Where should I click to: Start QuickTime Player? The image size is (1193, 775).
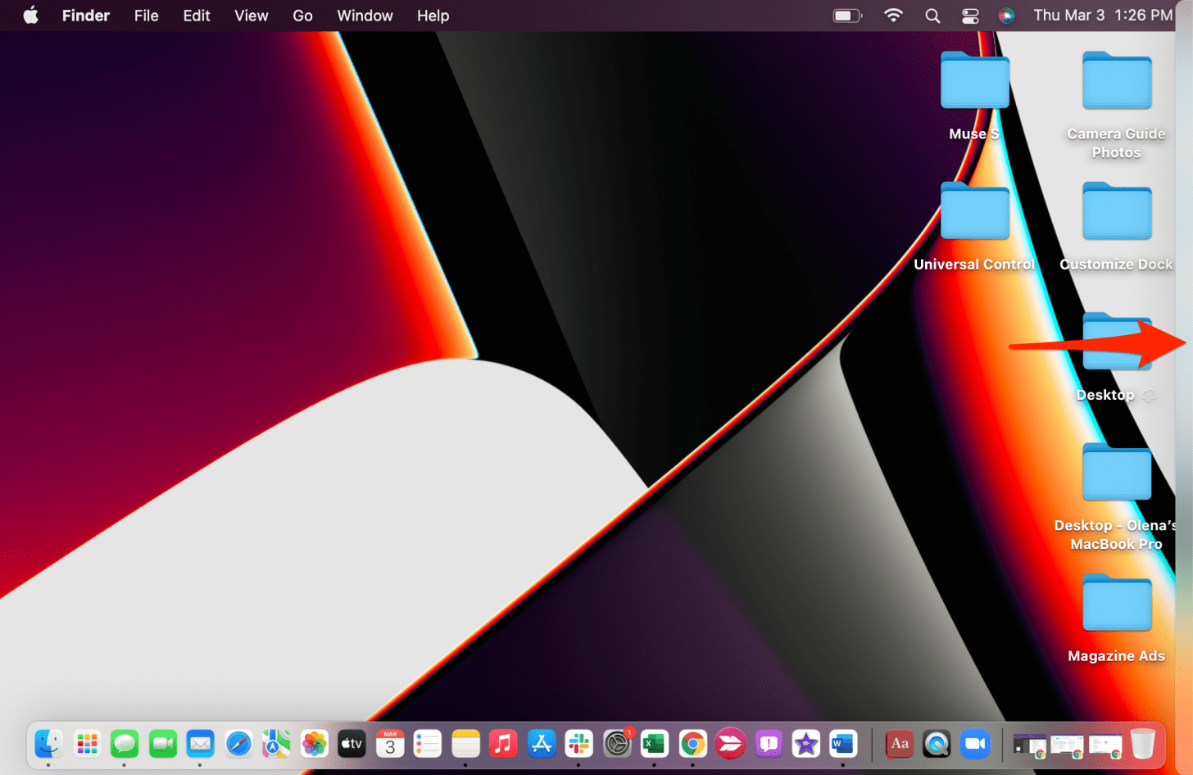937,744
